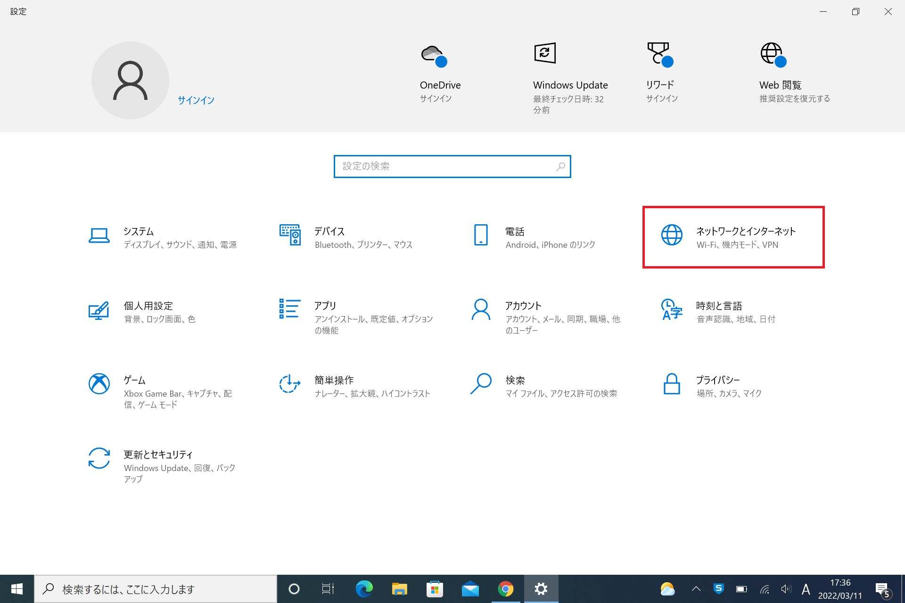Screen dimensions: 905x603
Task: Open the システム category title
Action: point(139,231)
